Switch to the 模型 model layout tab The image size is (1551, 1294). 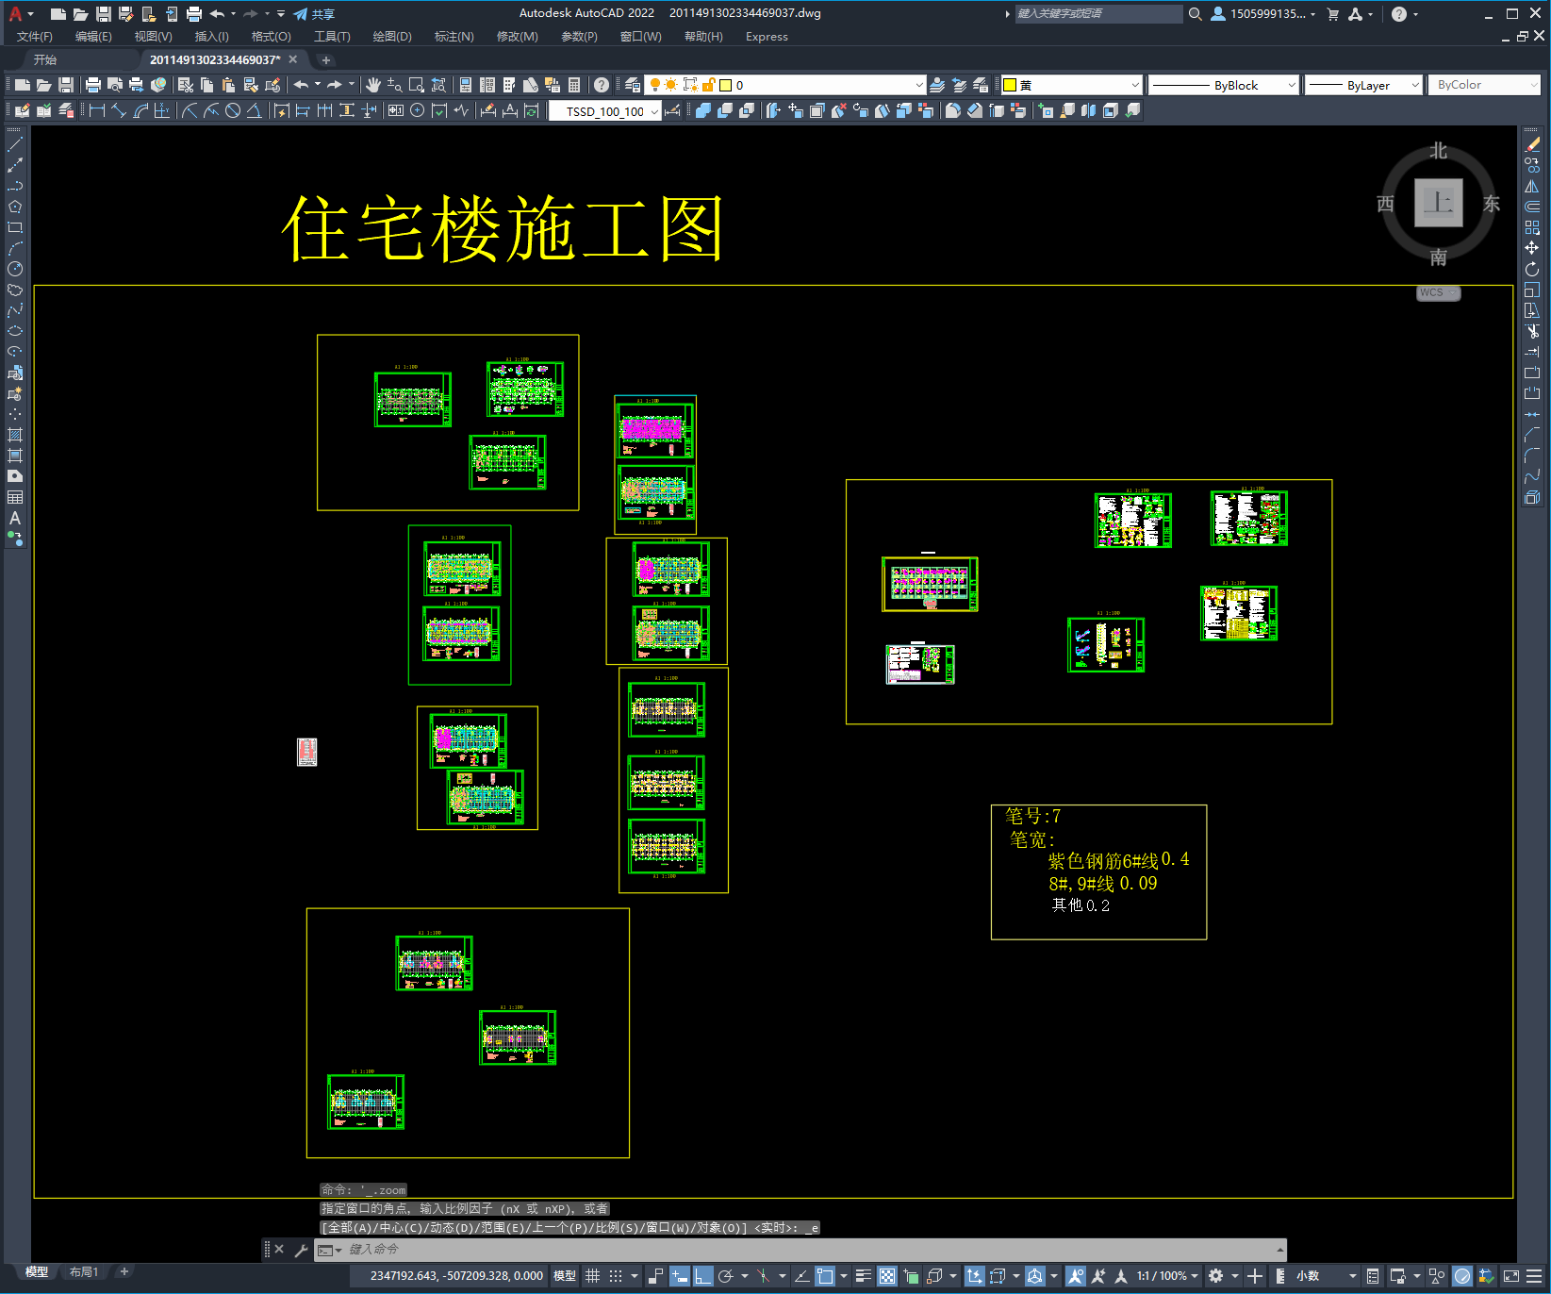point(37,1272)
